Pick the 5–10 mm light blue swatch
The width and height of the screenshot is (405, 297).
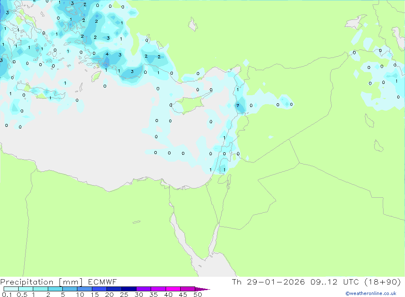(x=70, y=289)
